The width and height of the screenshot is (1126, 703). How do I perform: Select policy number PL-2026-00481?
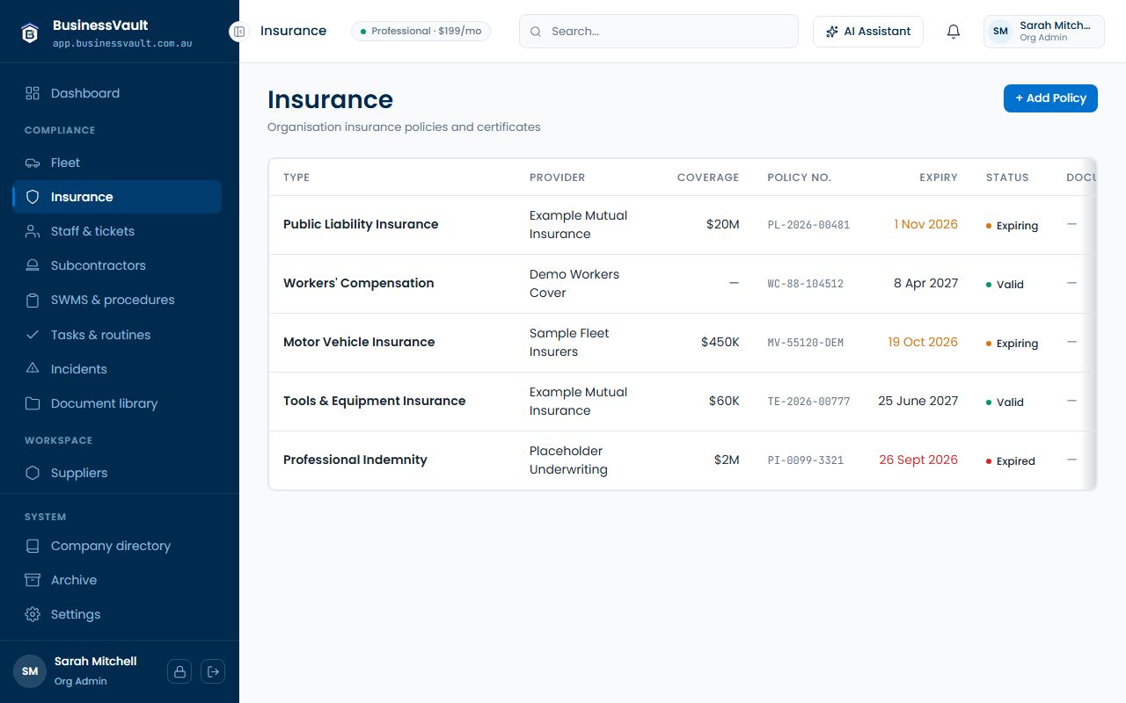(x=808, y=225)
